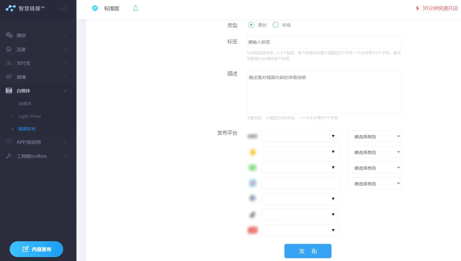Open the 百度 paw icon menu

point(9,49)
